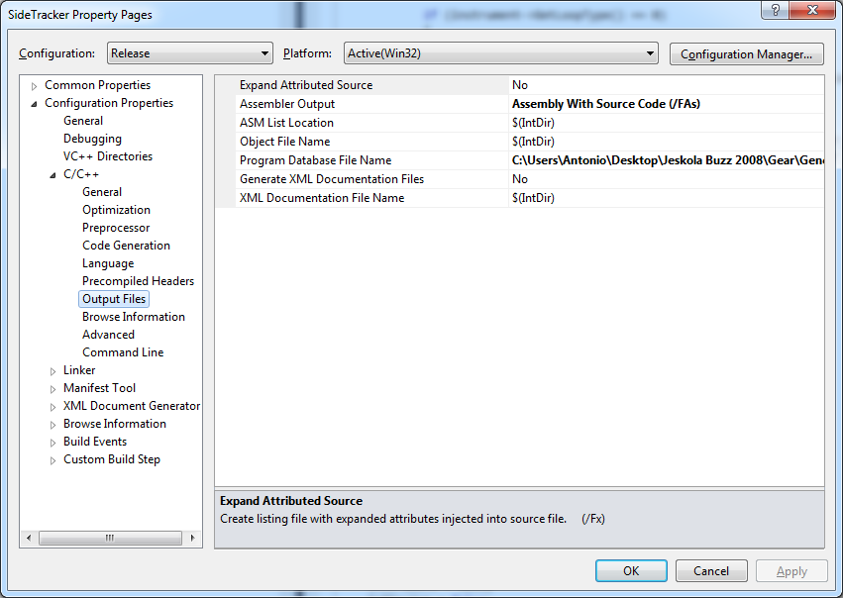
Task: Click the tree horizontal scrollbar thumb
Action: click(110, 538)
